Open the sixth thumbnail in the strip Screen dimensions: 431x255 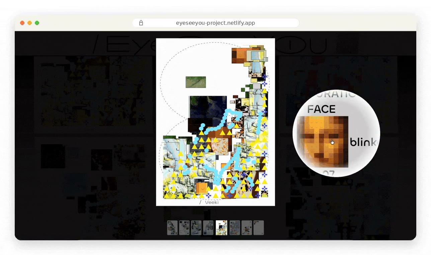click(x=235, y=228)
